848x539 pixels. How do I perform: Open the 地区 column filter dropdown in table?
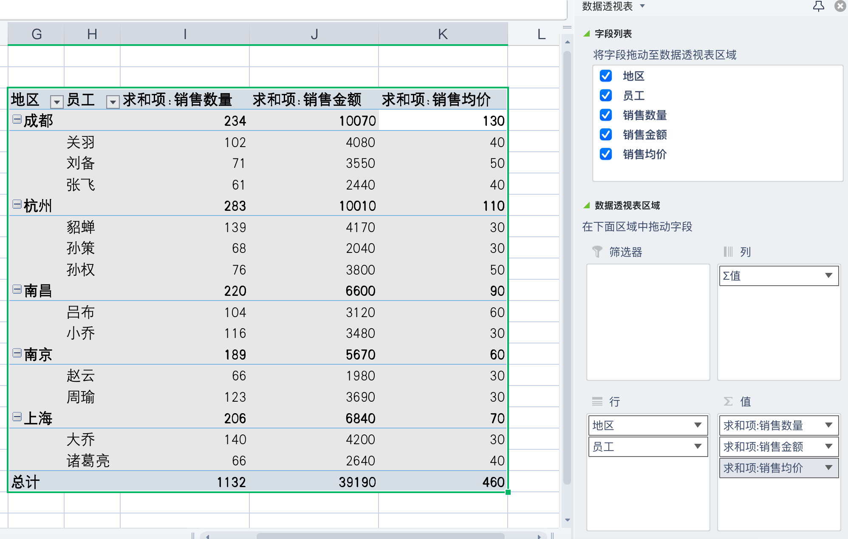(x=57, y=102)
